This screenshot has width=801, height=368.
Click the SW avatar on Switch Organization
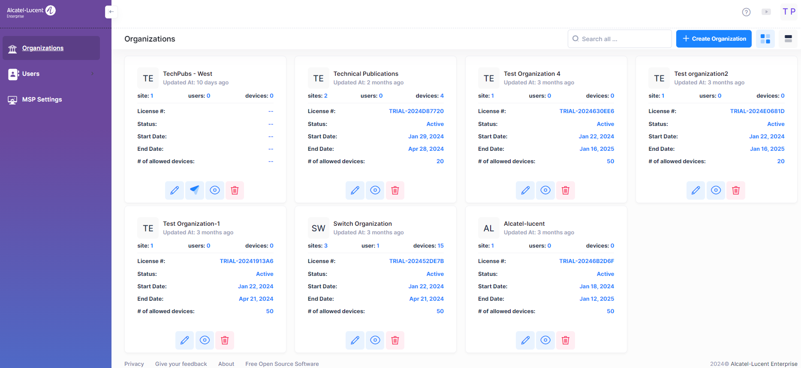point(319,228)
